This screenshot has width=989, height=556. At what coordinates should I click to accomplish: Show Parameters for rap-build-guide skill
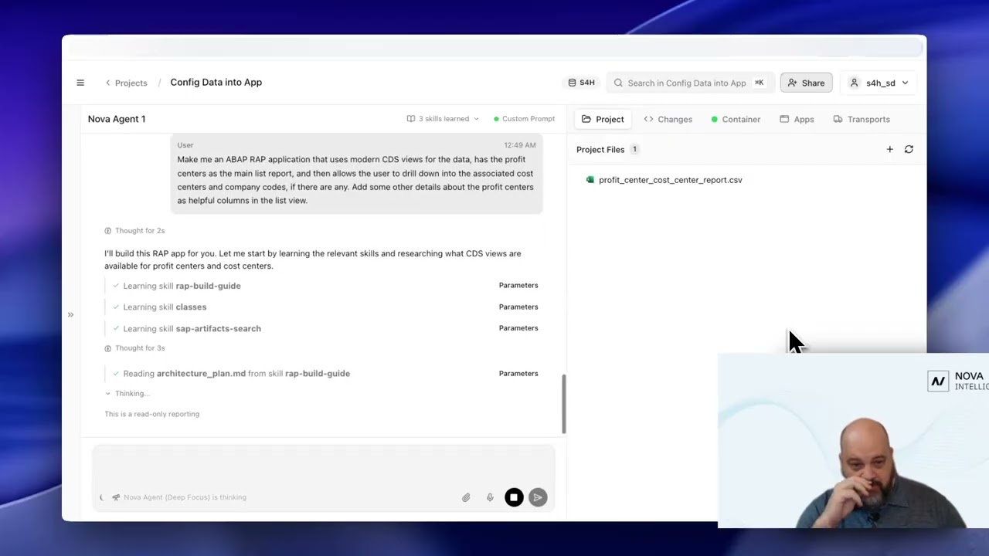518,285
